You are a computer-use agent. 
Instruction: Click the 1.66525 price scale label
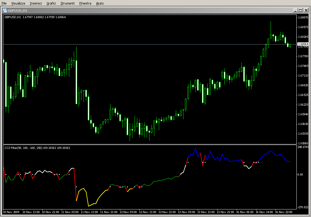coord(303,95)
